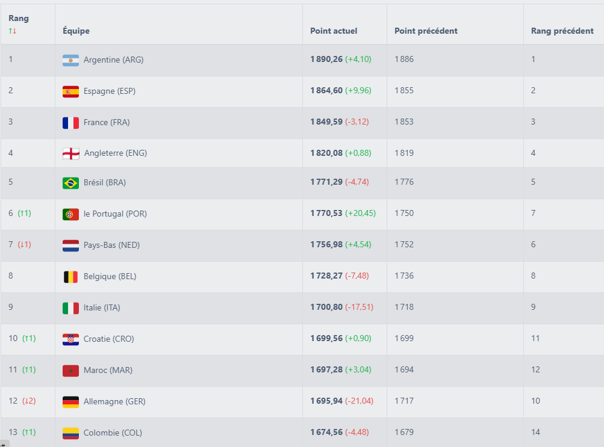
Task: Open the Colombie (COL) team entry
Action: [x=113, y=433]
